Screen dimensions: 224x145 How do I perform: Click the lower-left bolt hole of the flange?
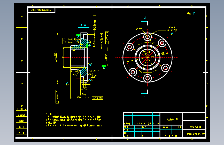[x=133, y=72]
